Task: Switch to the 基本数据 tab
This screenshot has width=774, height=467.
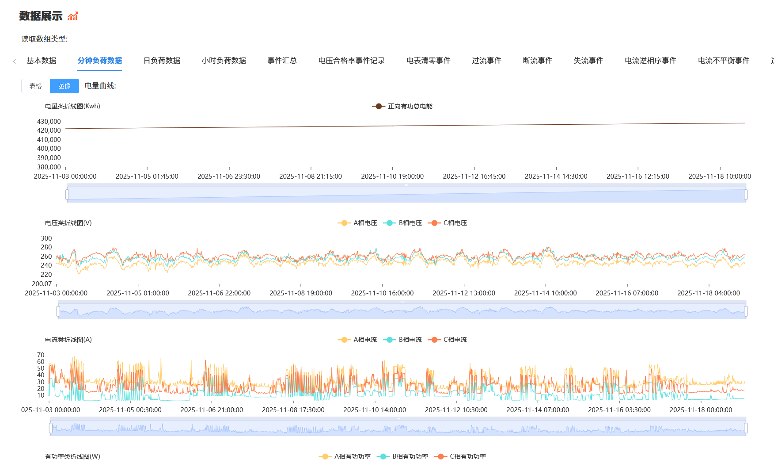Action: pos(42,61)
